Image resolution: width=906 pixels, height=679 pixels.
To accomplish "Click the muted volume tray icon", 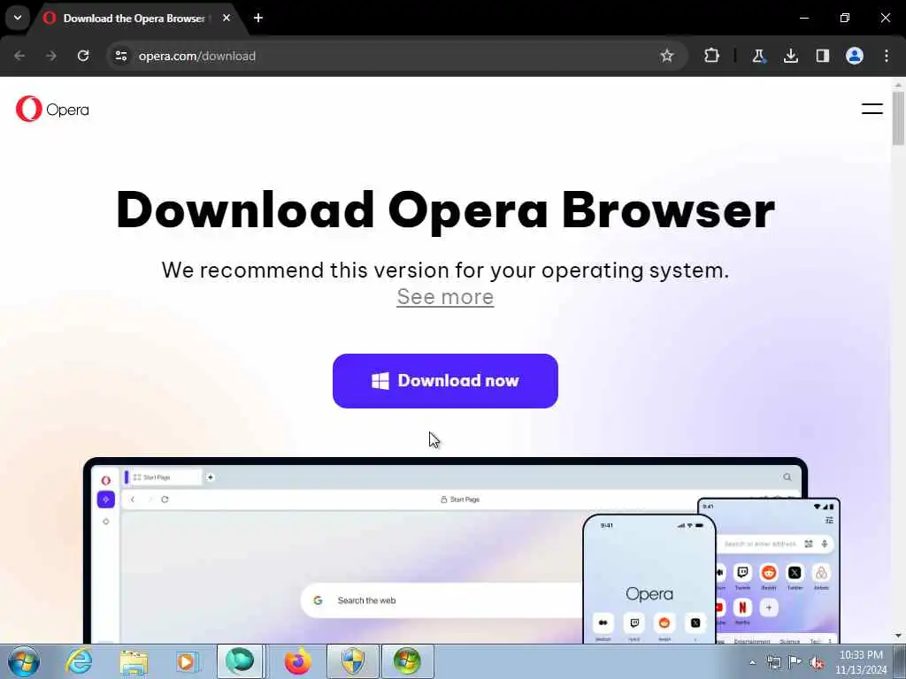I will pyautogui.click(x=817, y=662).
